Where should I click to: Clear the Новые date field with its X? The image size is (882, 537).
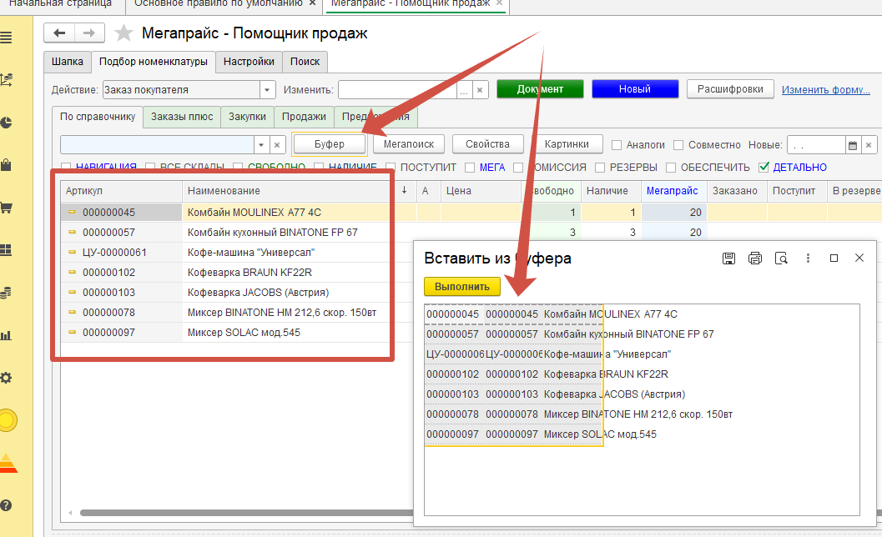coord(869,145)
